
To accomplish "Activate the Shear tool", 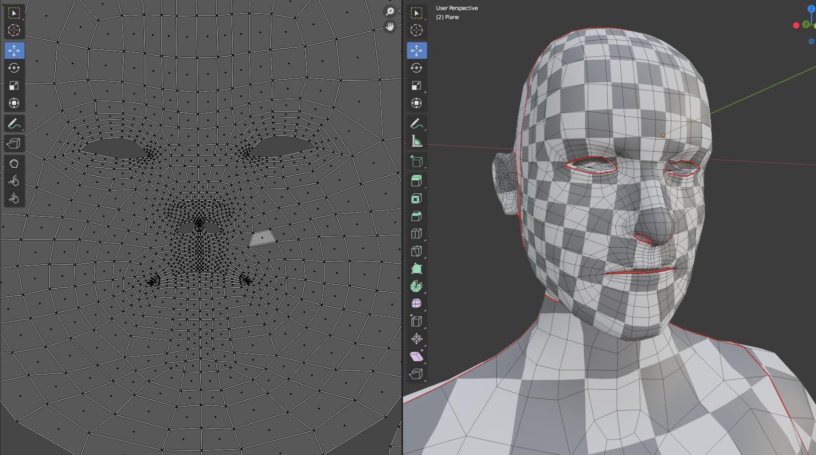I will coord(417,357).
